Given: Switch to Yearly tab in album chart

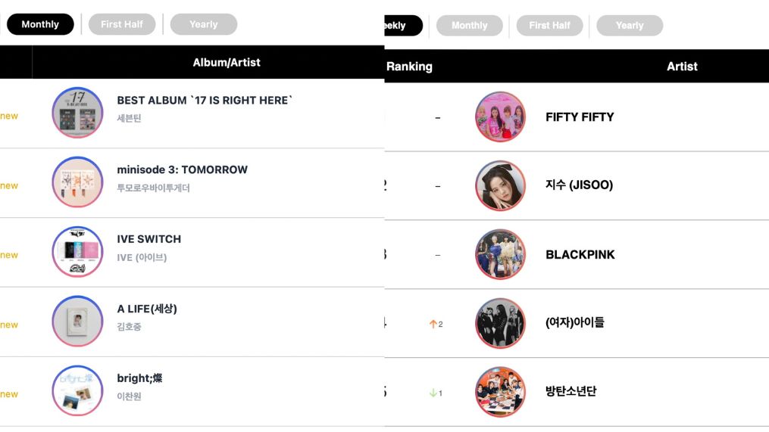Looking at the screenshot, I should pos(204,24).
